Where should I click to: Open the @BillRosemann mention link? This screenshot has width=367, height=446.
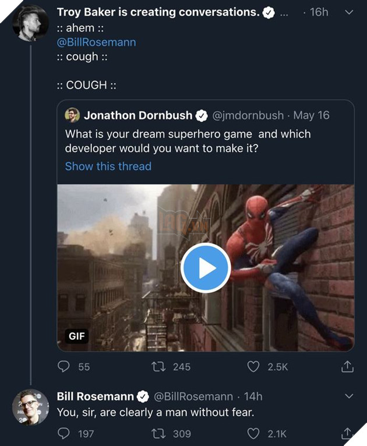[96, 43]
